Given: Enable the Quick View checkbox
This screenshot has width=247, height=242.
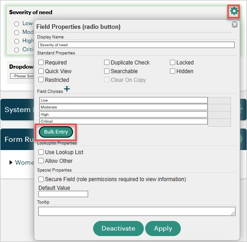Looking at the screenshot, I should (x=41, y=71).
